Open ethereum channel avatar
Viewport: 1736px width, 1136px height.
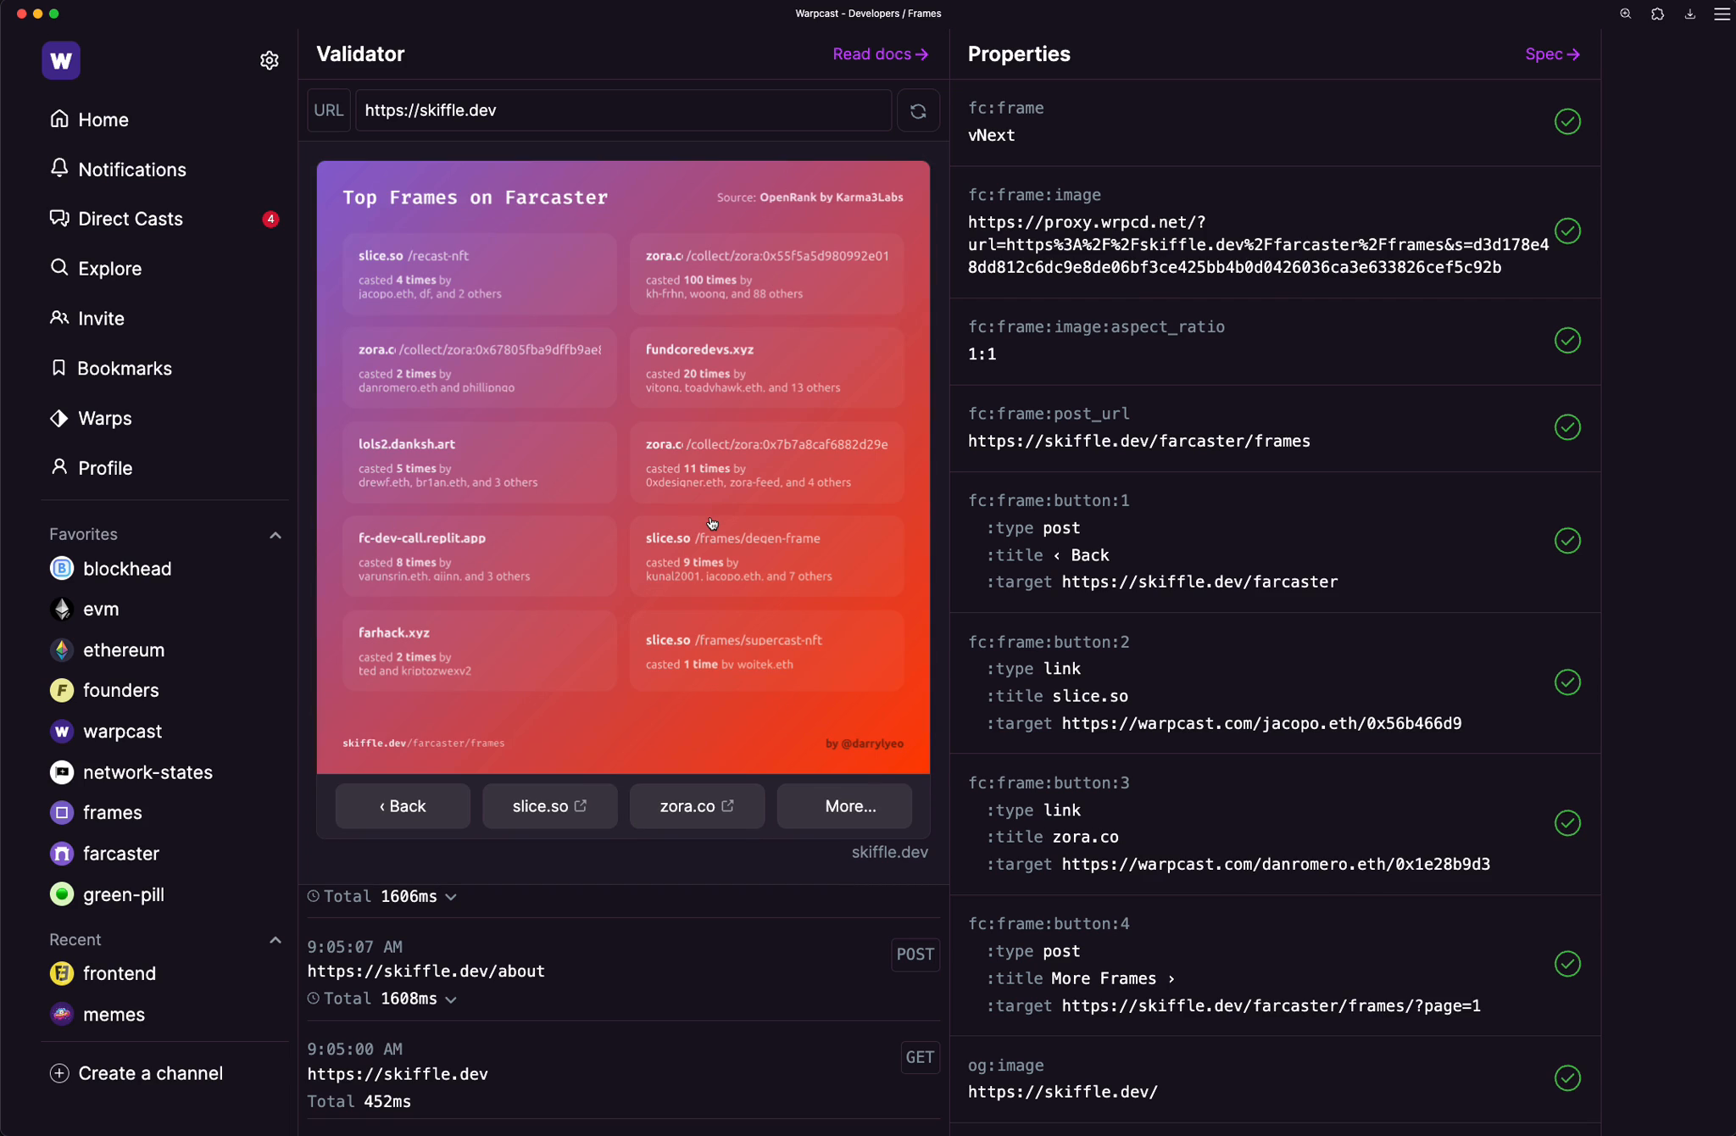pos(62,649)
